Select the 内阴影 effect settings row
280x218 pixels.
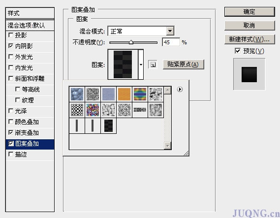30,46
